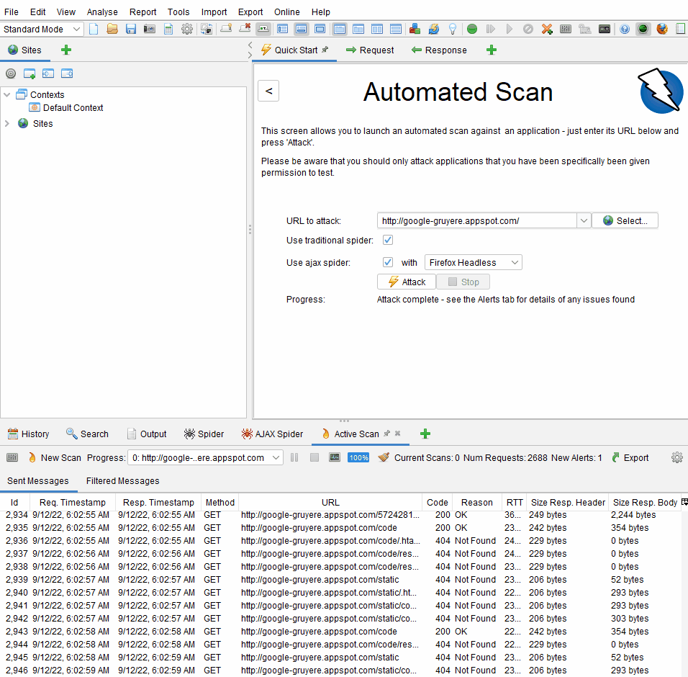Screen dimensions: 688x677
Task: Open the Standard Mode dropdown
Action: click(42, 29)
